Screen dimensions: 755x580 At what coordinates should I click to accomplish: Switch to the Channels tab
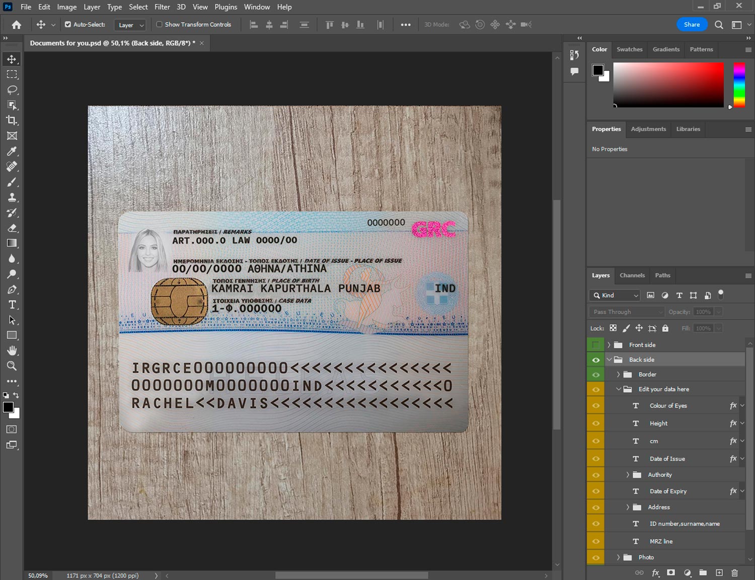pyautogui.click(x=632, y=275)
